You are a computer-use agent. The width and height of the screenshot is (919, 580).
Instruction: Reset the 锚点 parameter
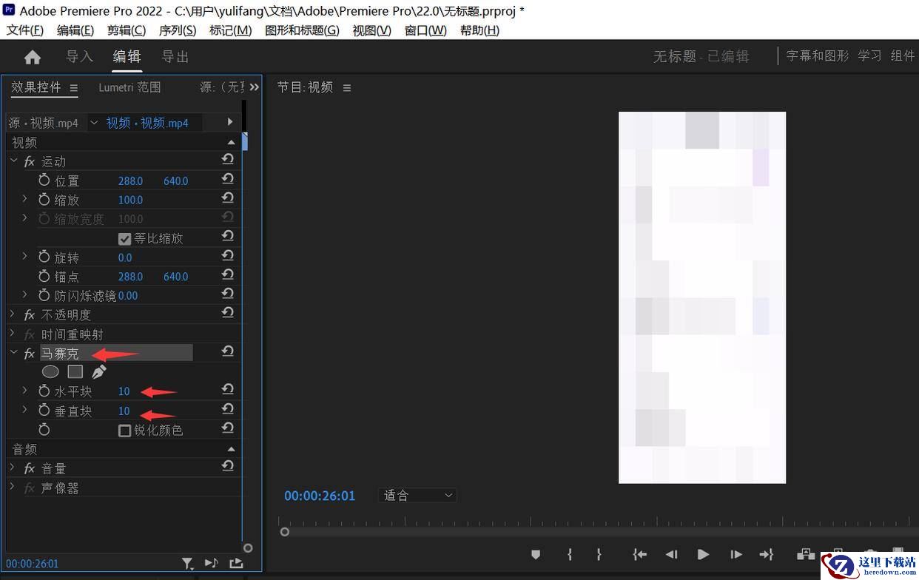(x=228, y=275)
